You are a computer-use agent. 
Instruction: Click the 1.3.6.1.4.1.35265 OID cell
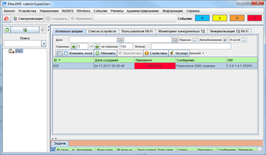(242, 66)
